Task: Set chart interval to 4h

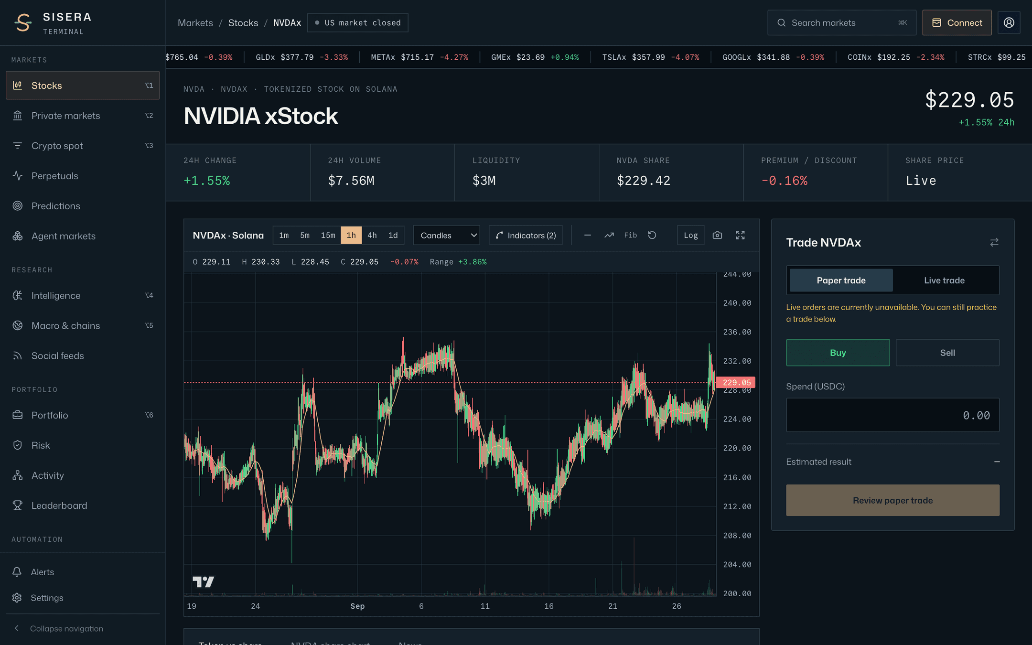Action: click(x=372, y=235)
